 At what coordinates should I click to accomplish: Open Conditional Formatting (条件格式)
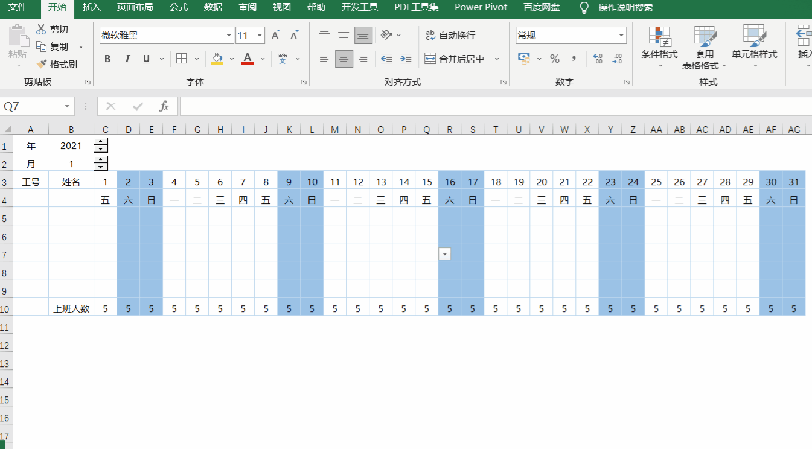click(x=659, y=47)
